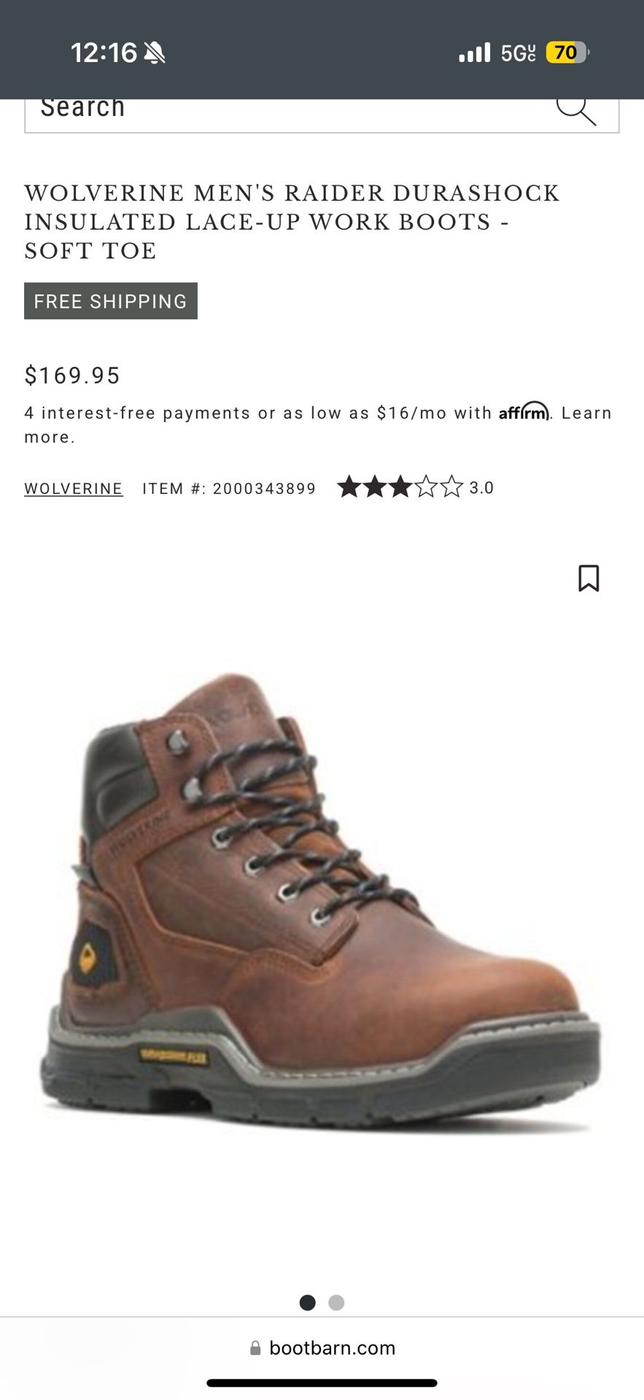Tap the Free Shipping badge
This screenshot has height=1400, width=644.
111,301
